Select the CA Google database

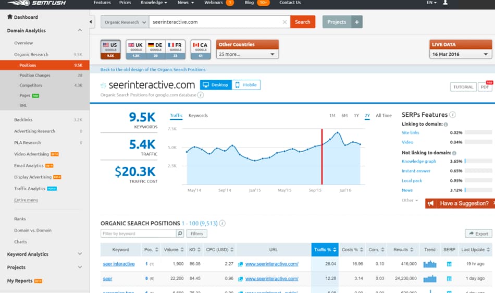click(x=201, y=49)
